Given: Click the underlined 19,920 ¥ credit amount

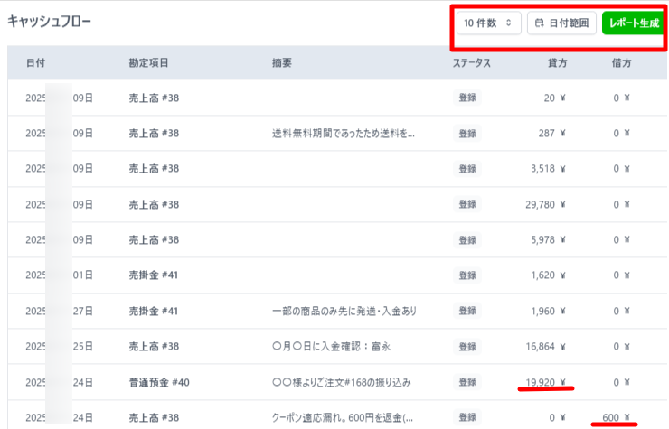Looking at the screenshot, I should click(x=544, y=382).
